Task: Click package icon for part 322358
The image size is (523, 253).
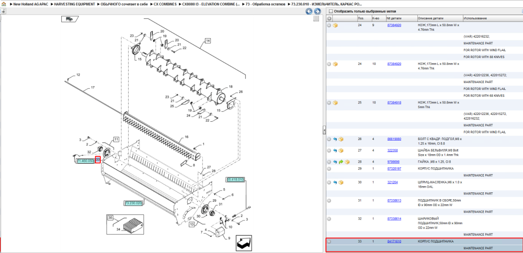Action: [340, 151]
